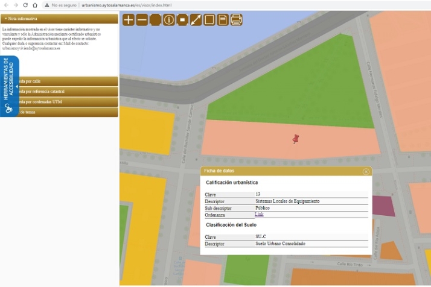Activate the information query tool
The image size is (431, 287).
pyautogui.click(x=169, y=20)
